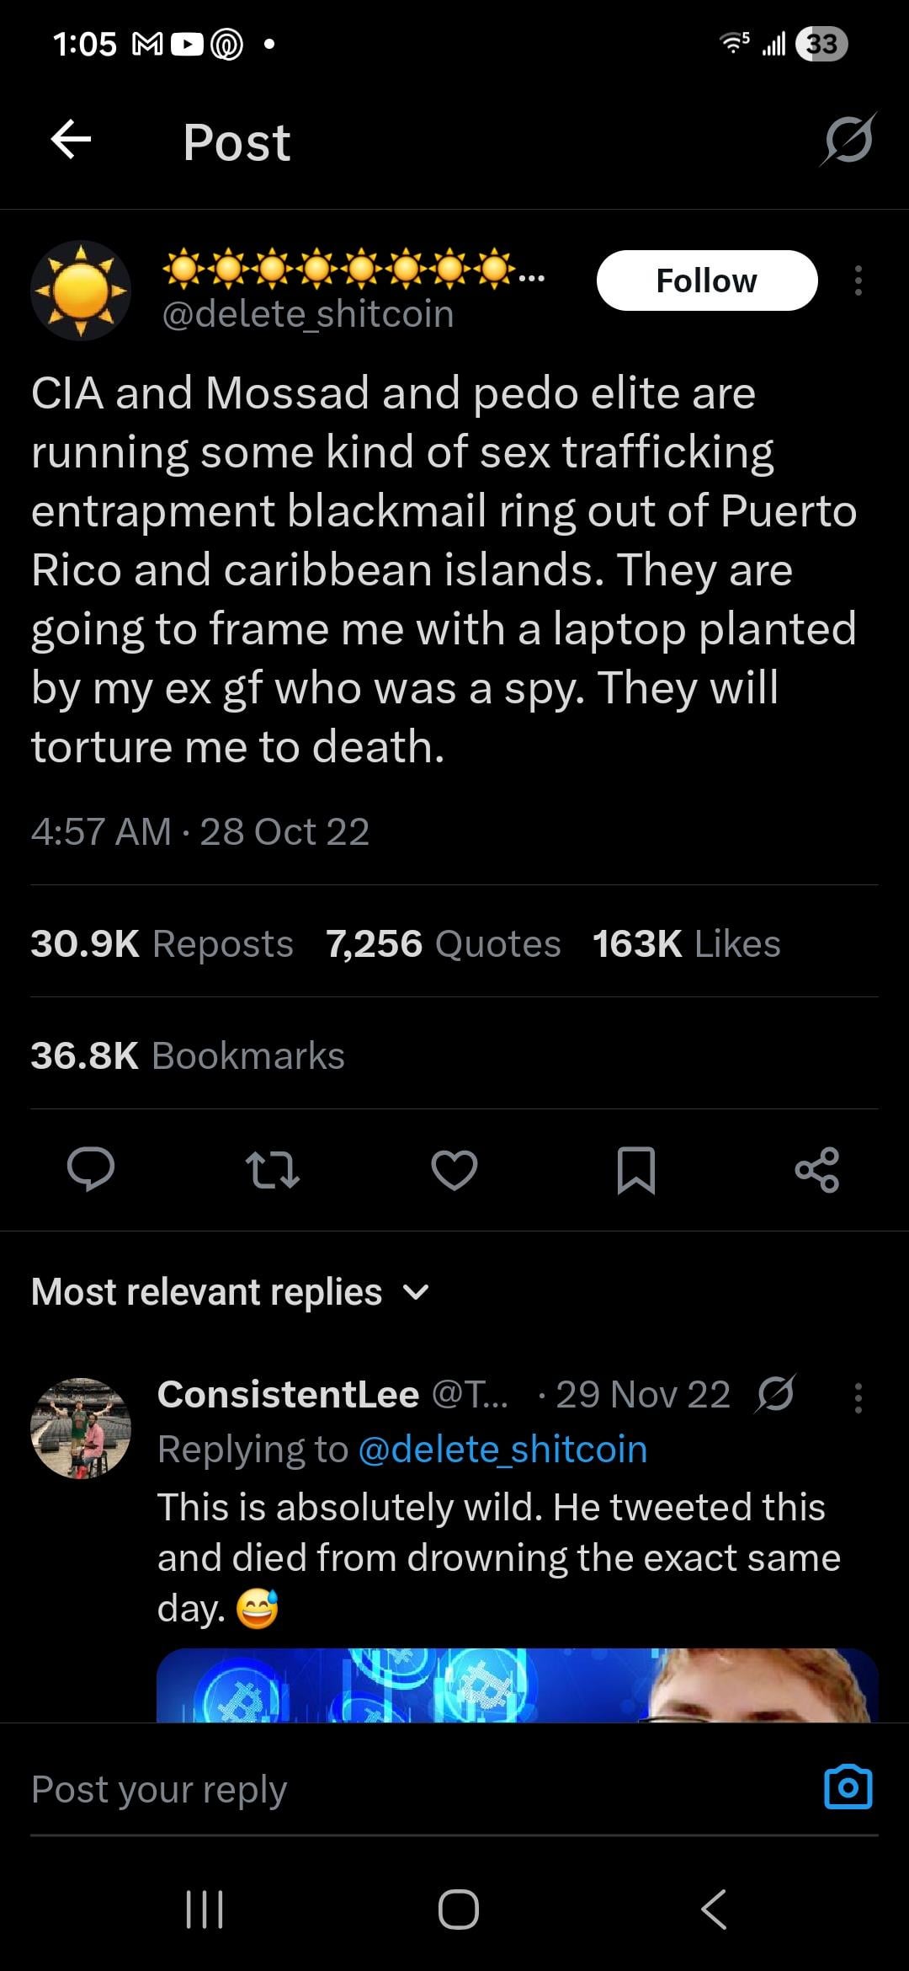Image resolution: width=909 pixels, height=1971 pixels.
Task: Repost this post using the arrows icon
Action: click(272, 1170)
